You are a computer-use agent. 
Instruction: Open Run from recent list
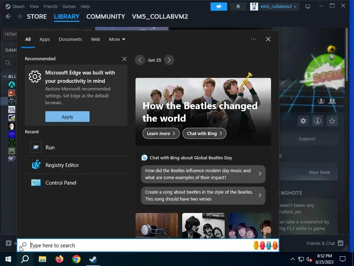point(76,148)
